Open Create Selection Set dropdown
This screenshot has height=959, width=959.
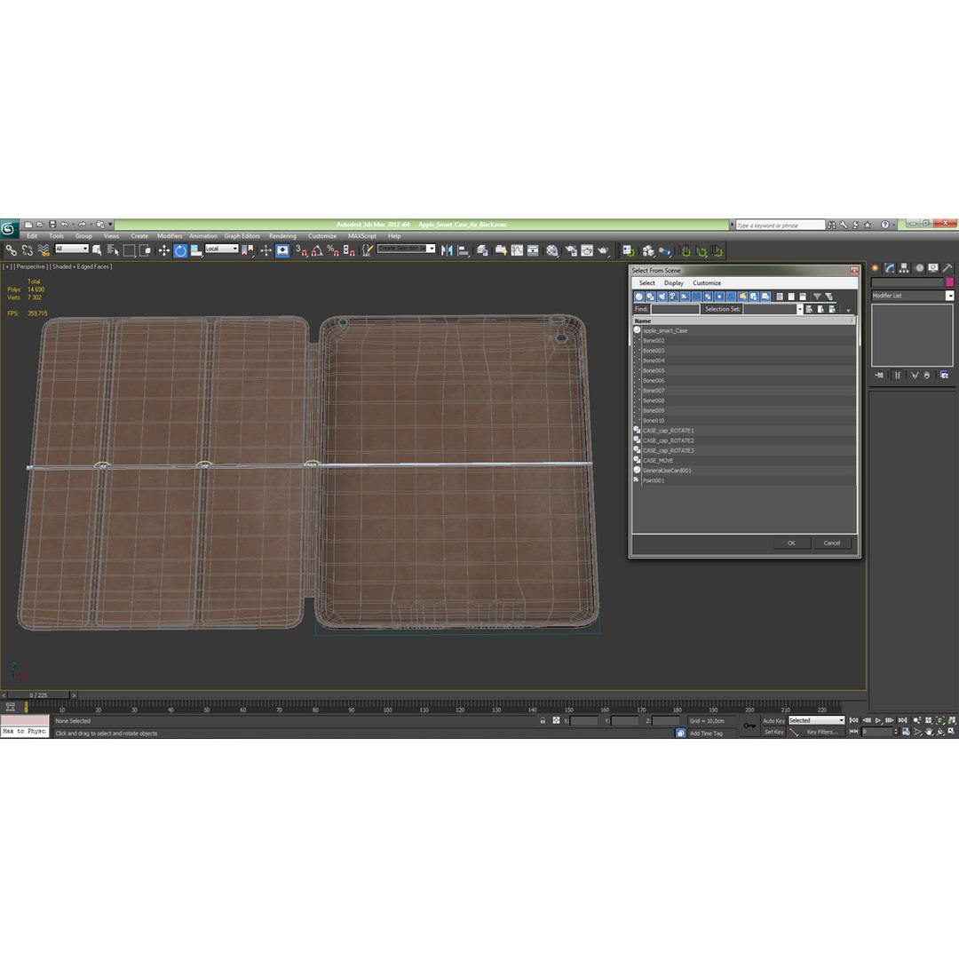pos(406,249)
